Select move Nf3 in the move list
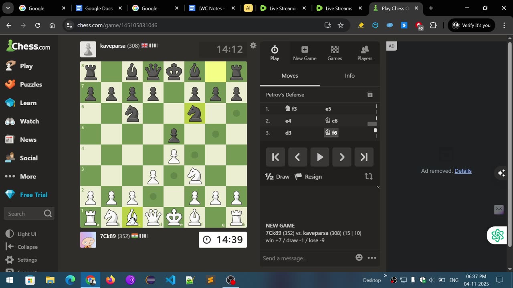 291,108
